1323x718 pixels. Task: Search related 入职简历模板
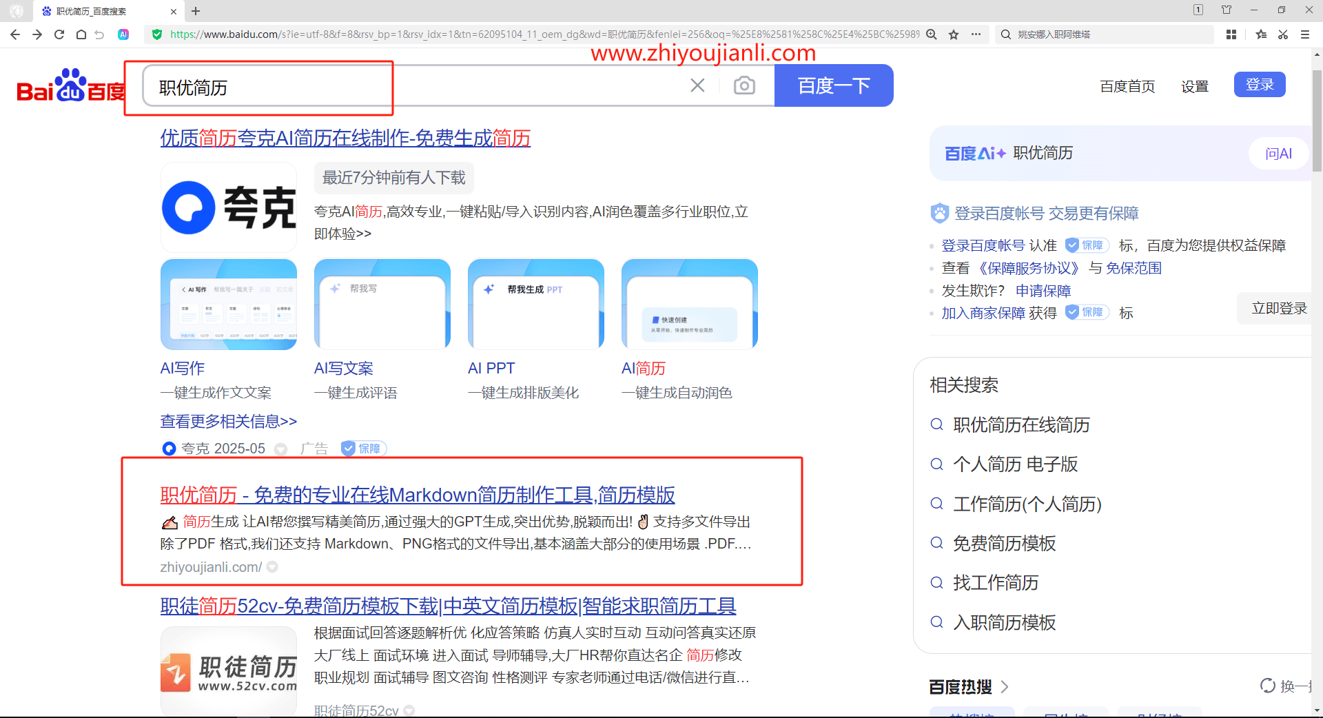[1004, 623]
